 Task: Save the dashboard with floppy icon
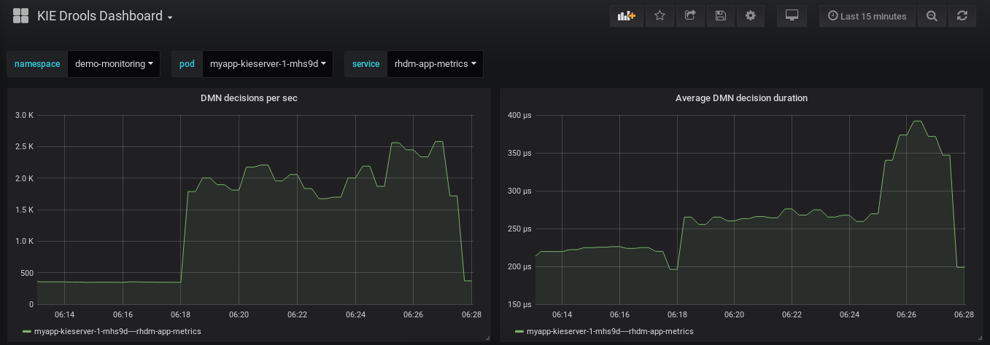[720, 16]
